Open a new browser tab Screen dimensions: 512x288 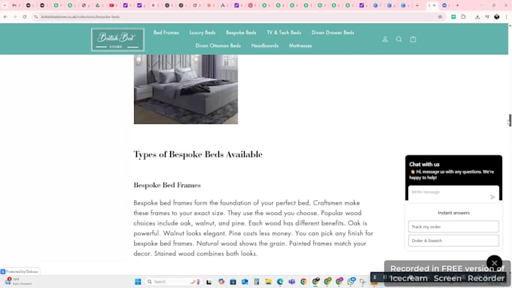click(458, 5)
